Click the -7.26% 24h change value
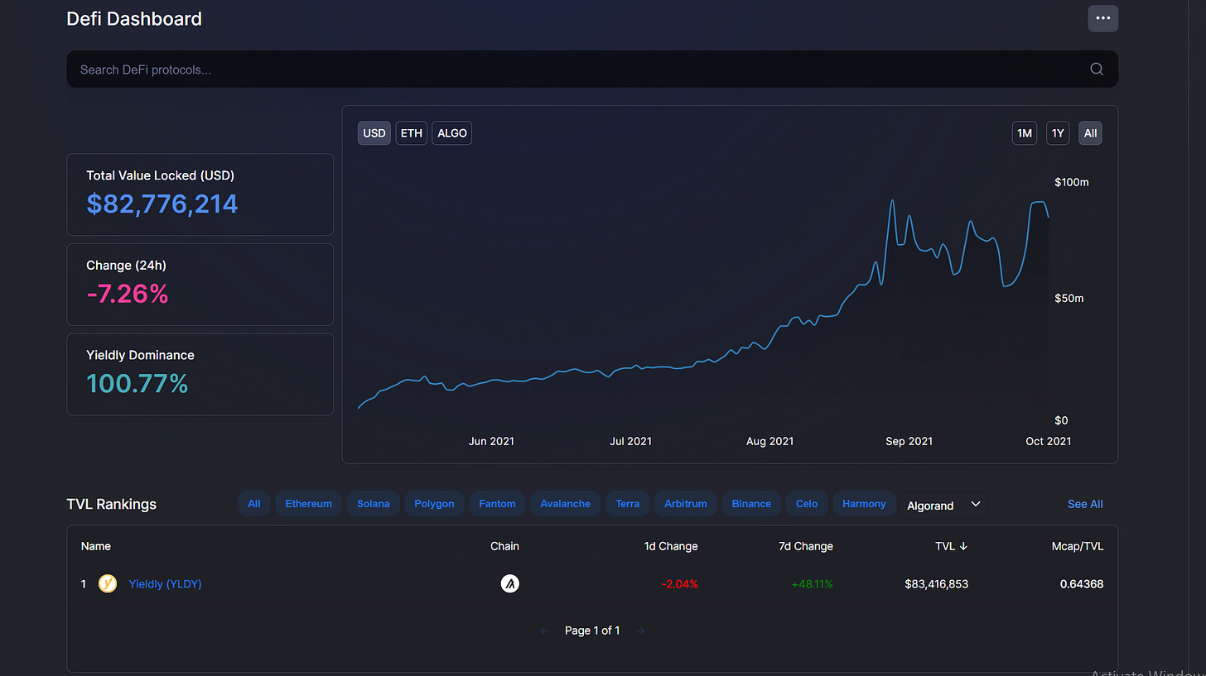 128,294
